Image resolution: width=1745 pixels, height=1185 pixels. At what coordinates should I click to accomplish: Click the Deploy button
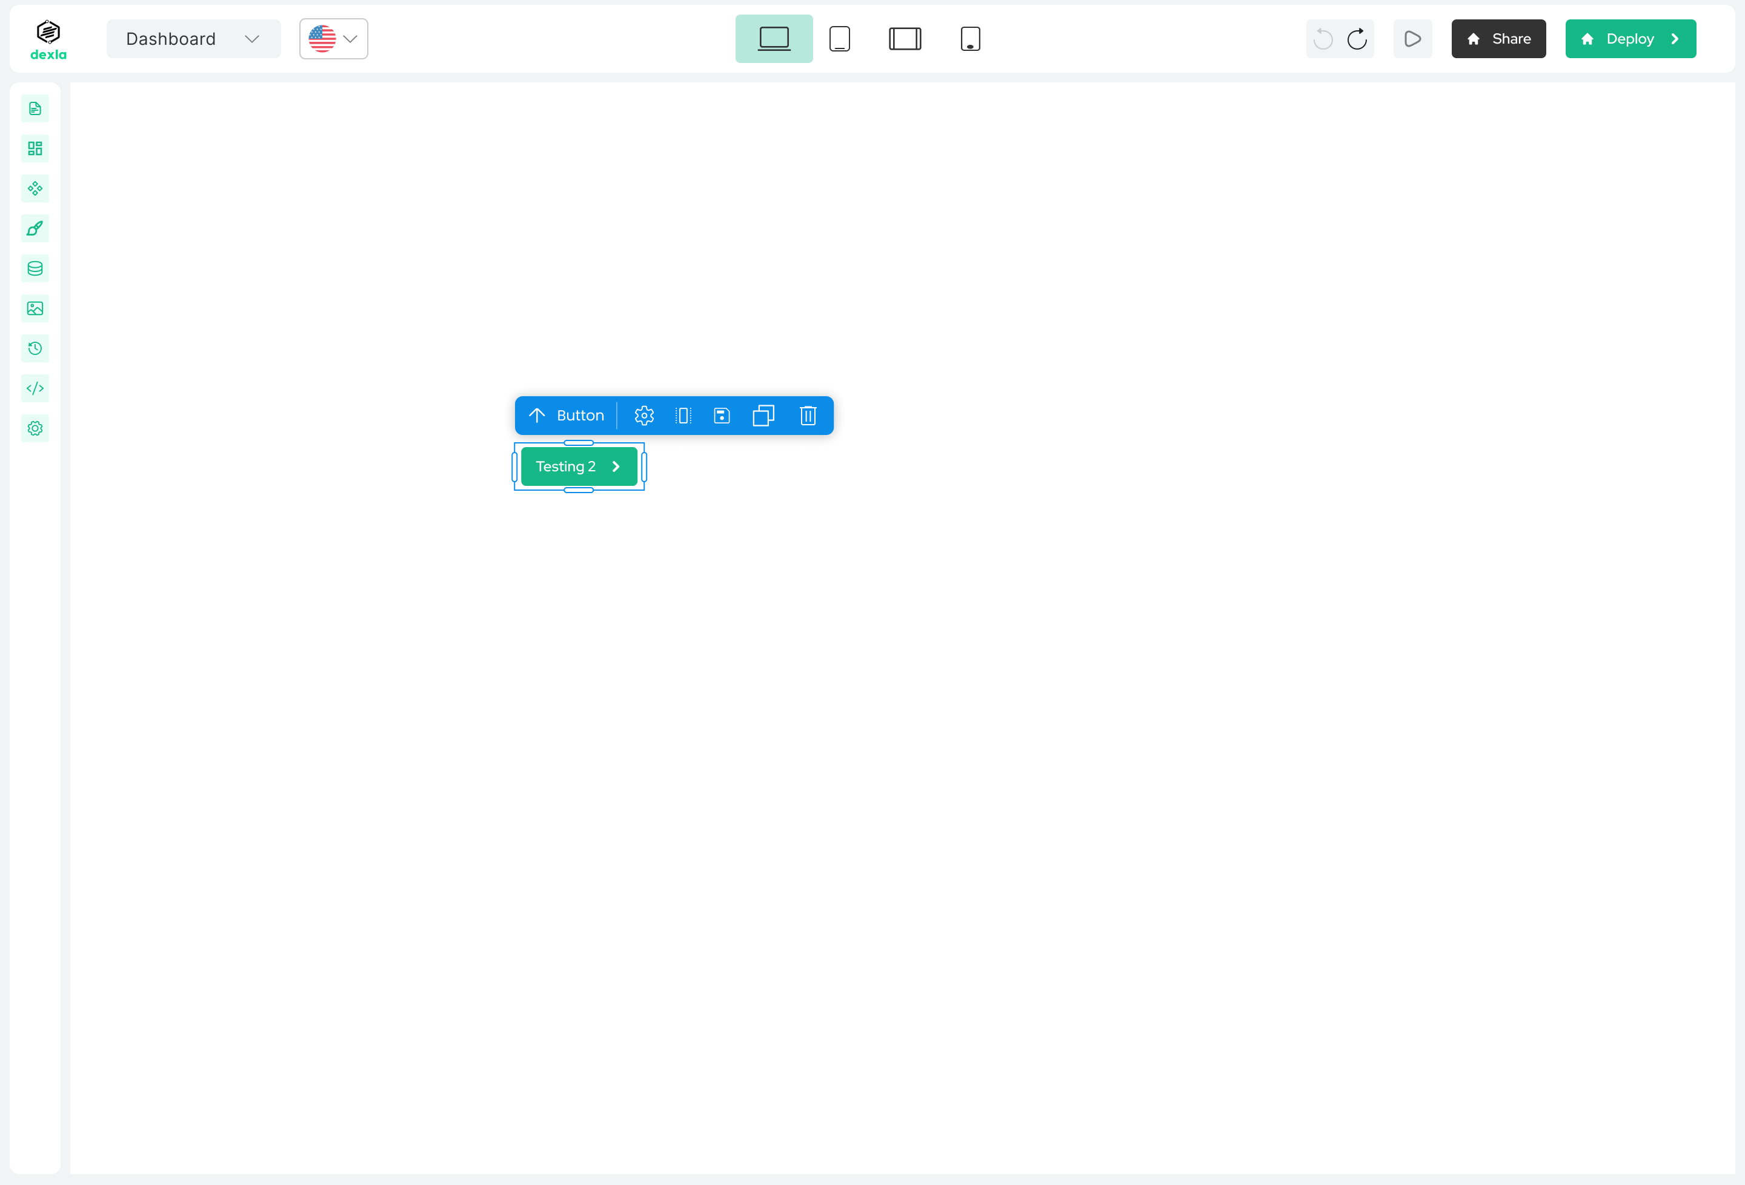pyautogui.click(x=1630, y=39)
